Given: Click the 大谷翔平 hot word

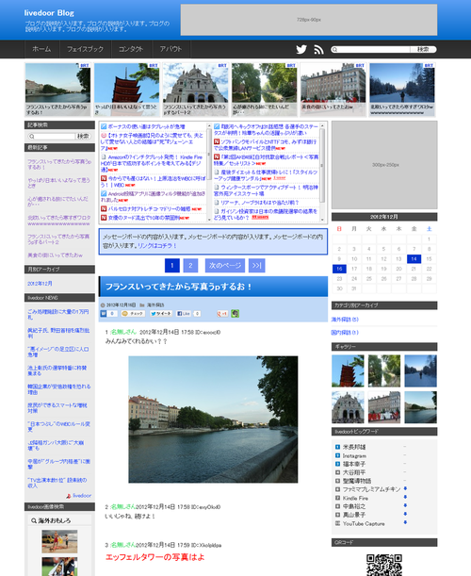Looking at the screenshot, I should point(354,472).
